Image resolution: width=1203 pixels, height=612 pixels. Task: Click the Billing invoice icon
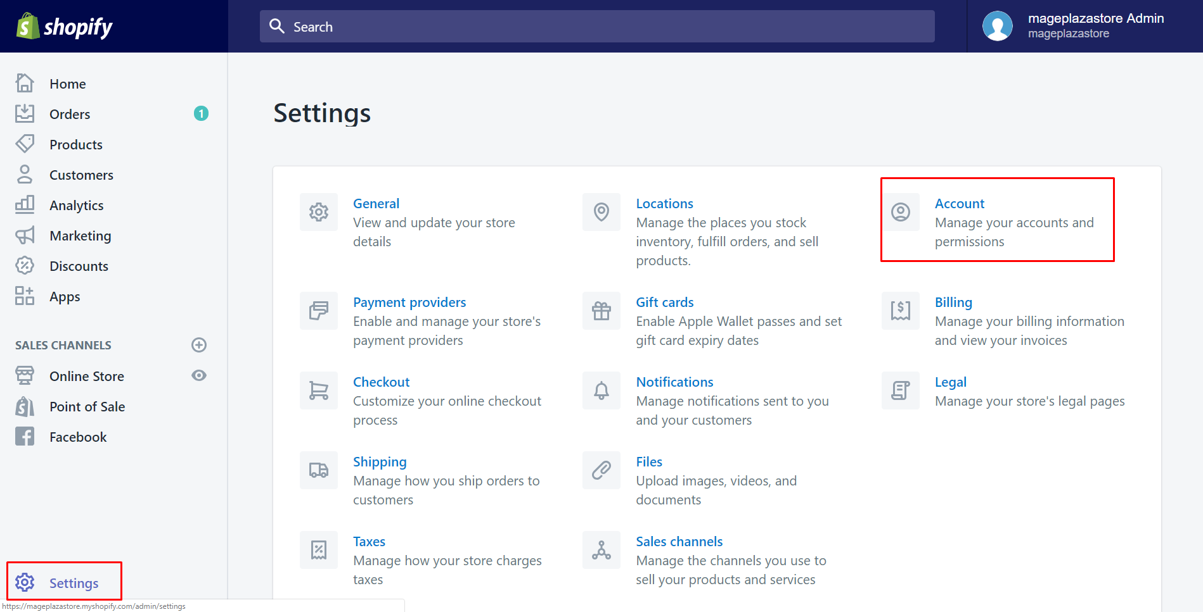click(x=901, y=311)
